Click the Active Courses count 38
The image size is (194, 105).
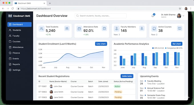tap(160, 31)
